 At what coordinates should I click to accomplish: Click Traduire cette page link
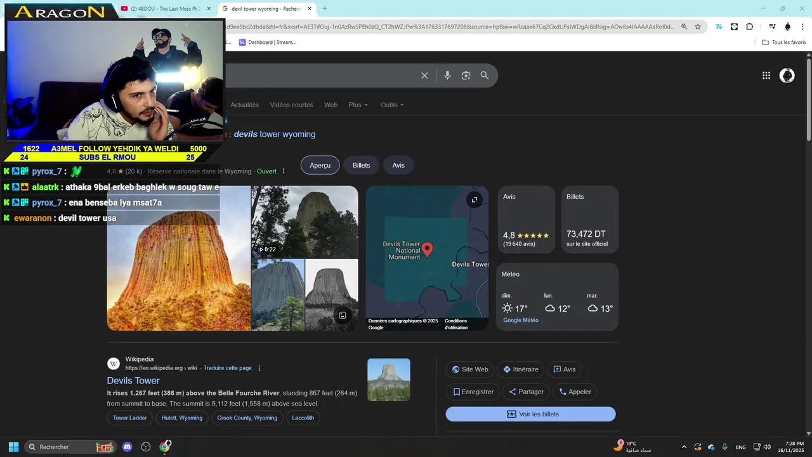point(228,368)
